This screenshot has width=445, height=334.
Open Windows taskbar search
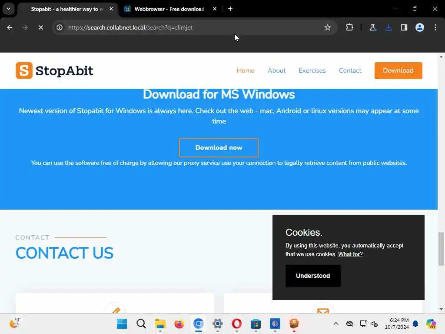(141, 324)
